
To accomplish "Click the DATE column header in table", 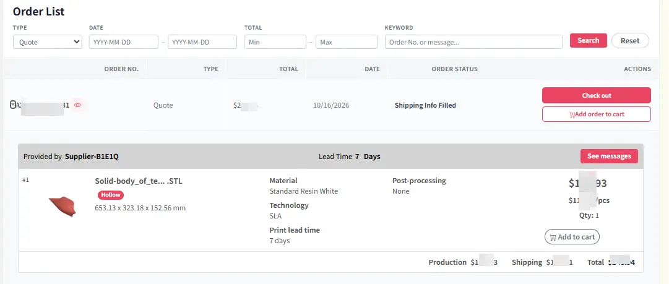I will [x=372, y=69].
